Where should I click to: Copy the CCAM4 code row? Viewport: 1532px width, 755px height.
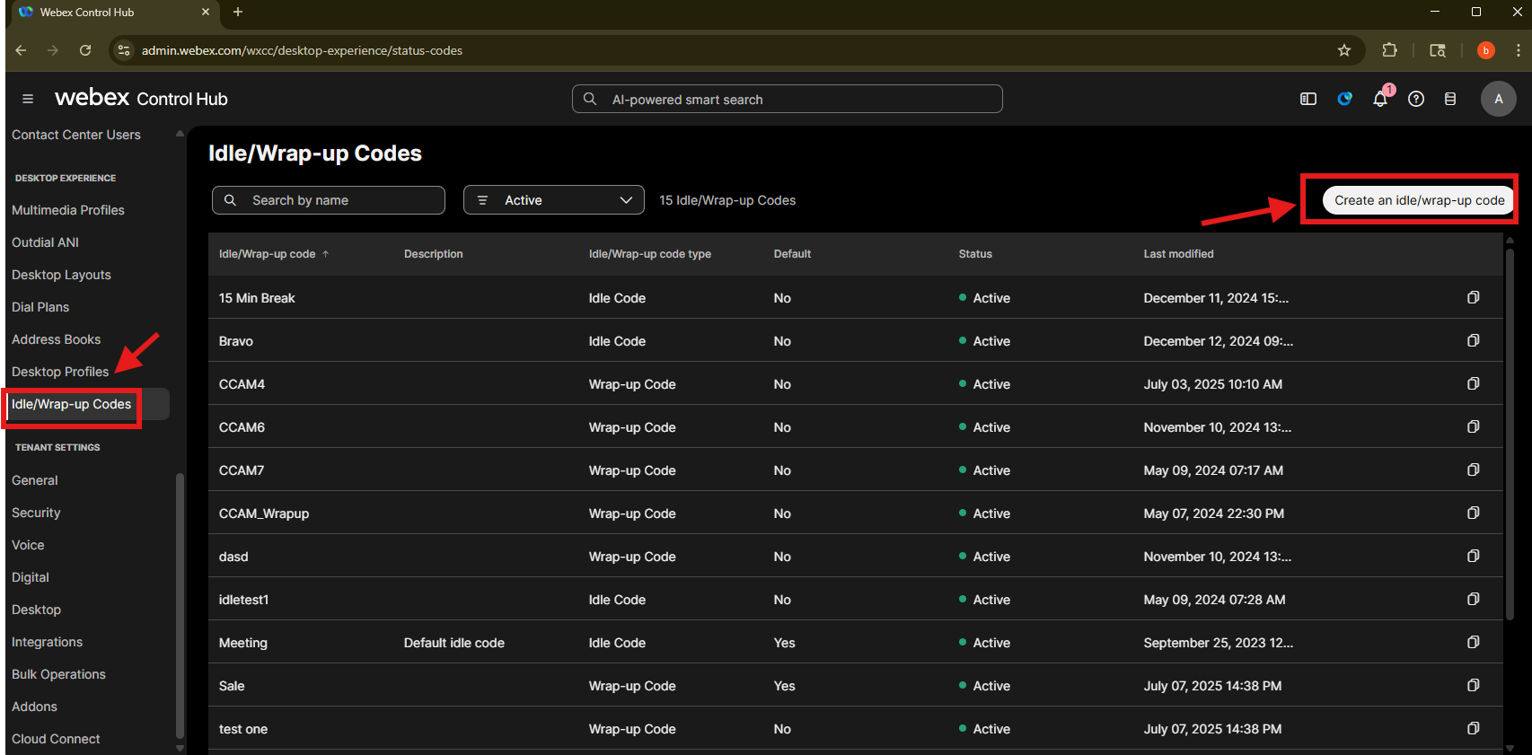click(1474, 383)
